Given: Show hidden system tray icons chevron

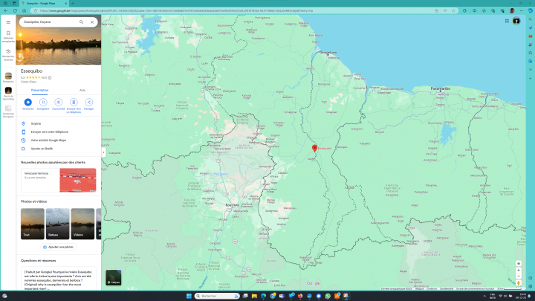Looking at the screenshot, I should 484,296.
